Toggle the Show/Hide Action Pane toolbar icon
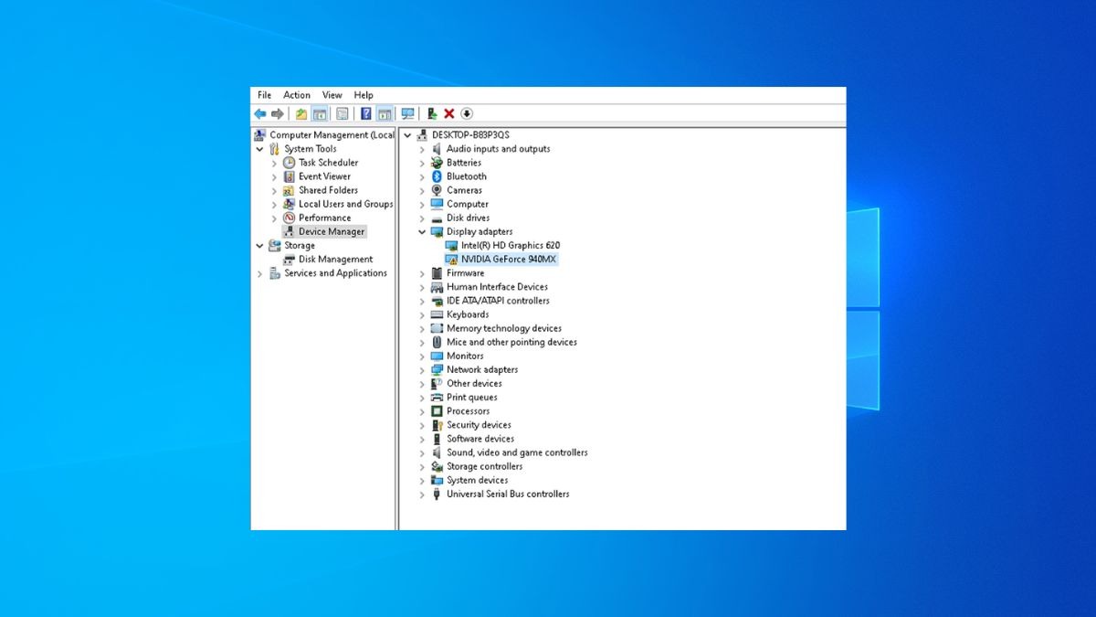Screen dimensions: 1096x617 pyautogui.click(x=385, y=113)
